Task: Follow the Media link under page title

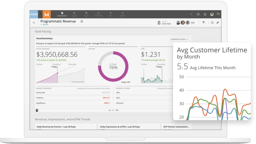Action: 45,25
